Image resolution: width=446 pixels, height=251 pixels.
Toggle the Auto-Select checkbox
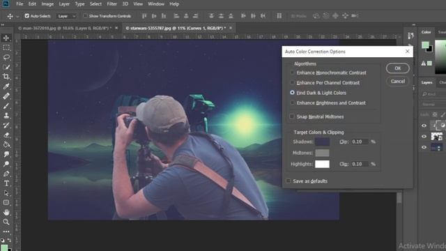(26, 16)
